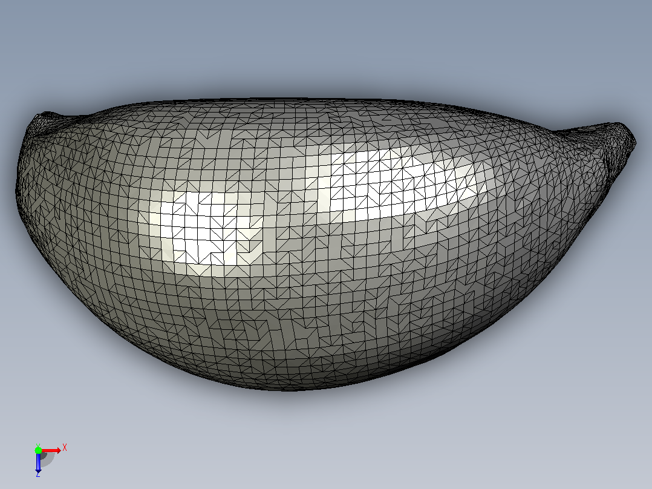
Task: Click the gray quarter-disc of the triad
Action: 47,459
